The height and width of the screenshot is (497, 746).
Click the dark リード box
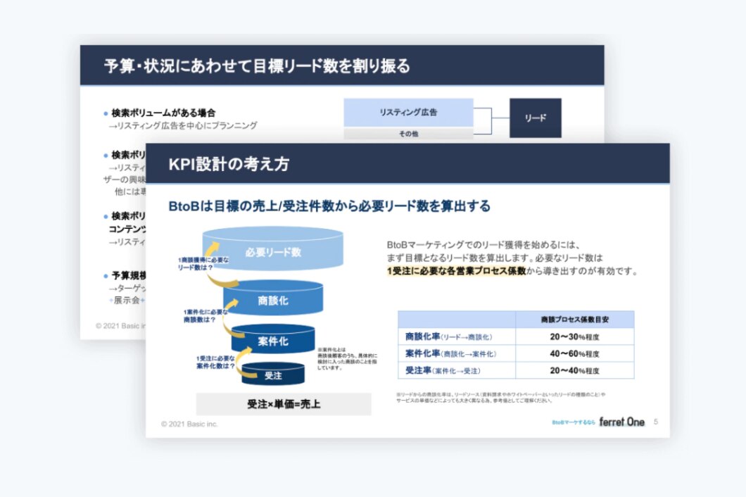(535, 118)
